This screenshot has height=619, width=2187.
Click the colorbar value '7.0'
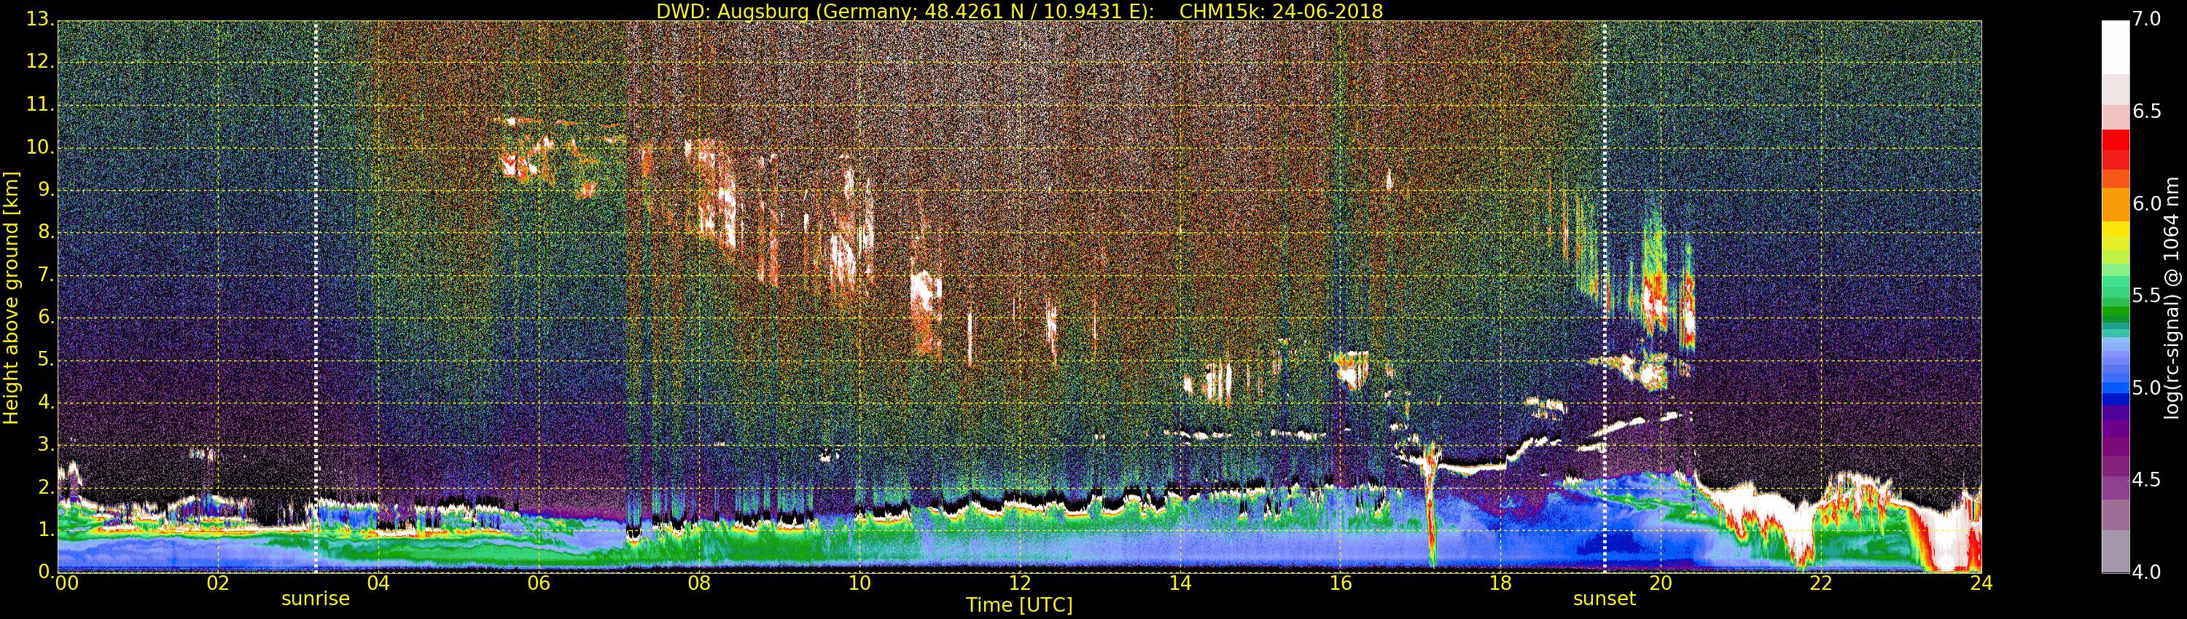point(2147,19)
